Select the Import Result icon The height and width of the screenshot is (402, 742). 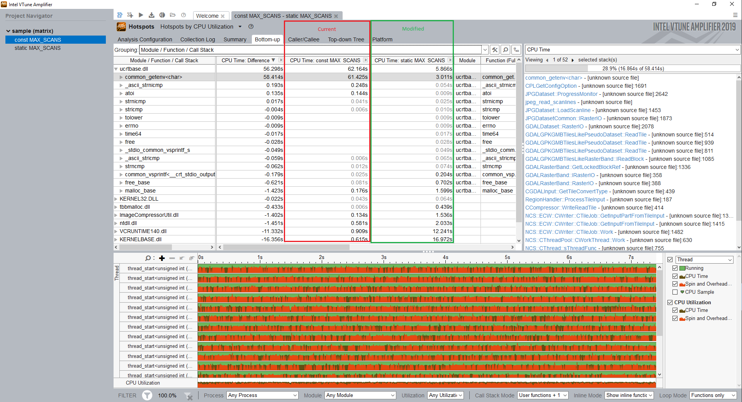coord(151,15)
